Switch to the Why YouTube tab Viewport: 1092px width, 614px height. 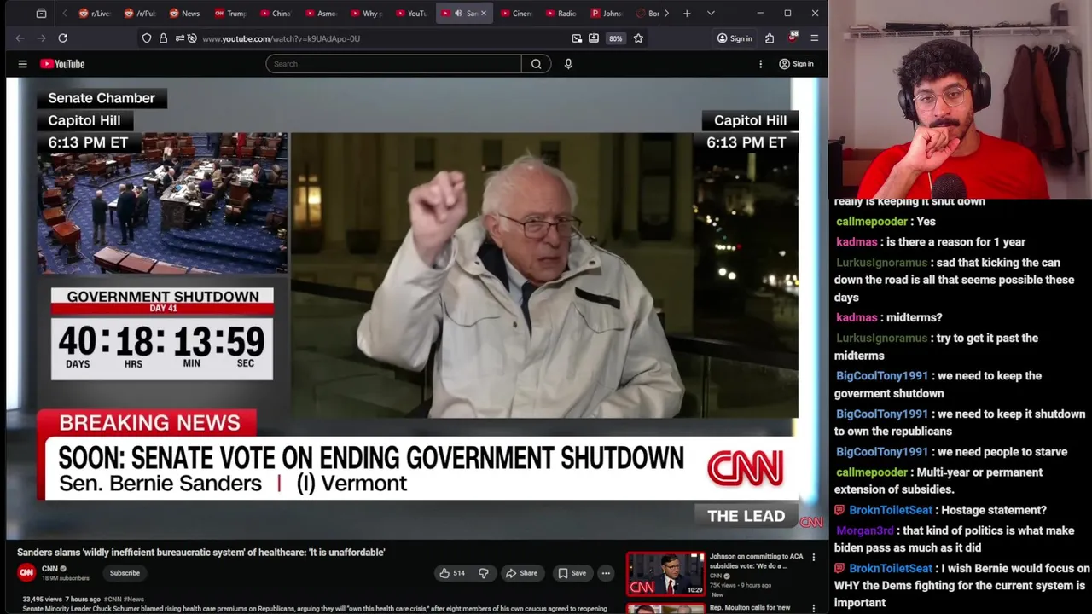[366, 14]
